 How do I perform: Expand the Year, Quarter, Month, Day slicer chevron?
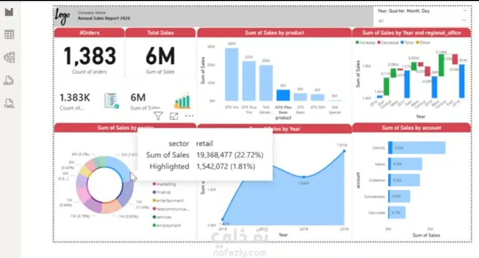click(464, 11)
